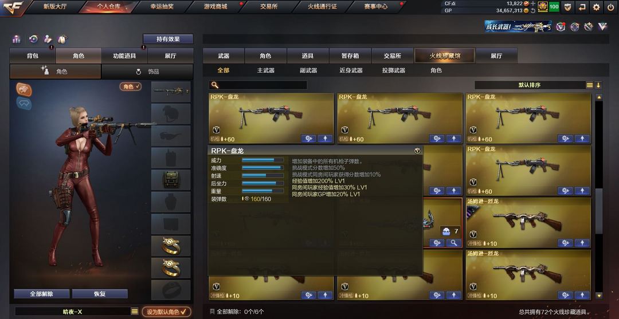Click the wrench icon on first RPK-盘龙 card
619x319 pixels.
tap(308, 139)
